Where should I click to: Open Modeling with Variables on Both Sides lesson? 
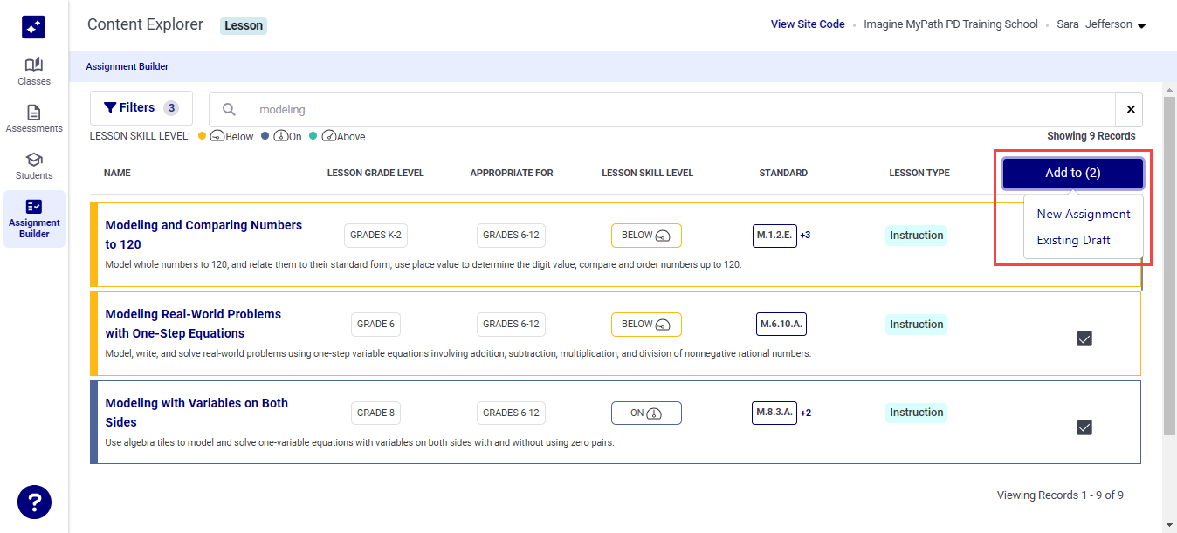tap(196, 413)
